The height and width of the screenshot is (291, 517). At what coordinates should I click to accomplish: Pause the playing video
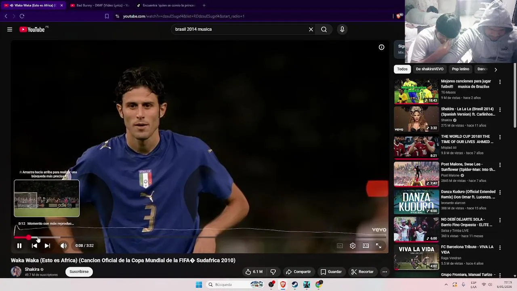pyautogui.click(x=19, y=245)
